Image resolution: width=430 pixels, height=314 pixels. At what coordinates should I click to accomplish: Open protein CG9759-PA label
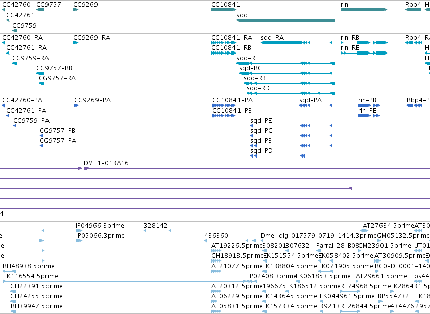click(31, 121)
